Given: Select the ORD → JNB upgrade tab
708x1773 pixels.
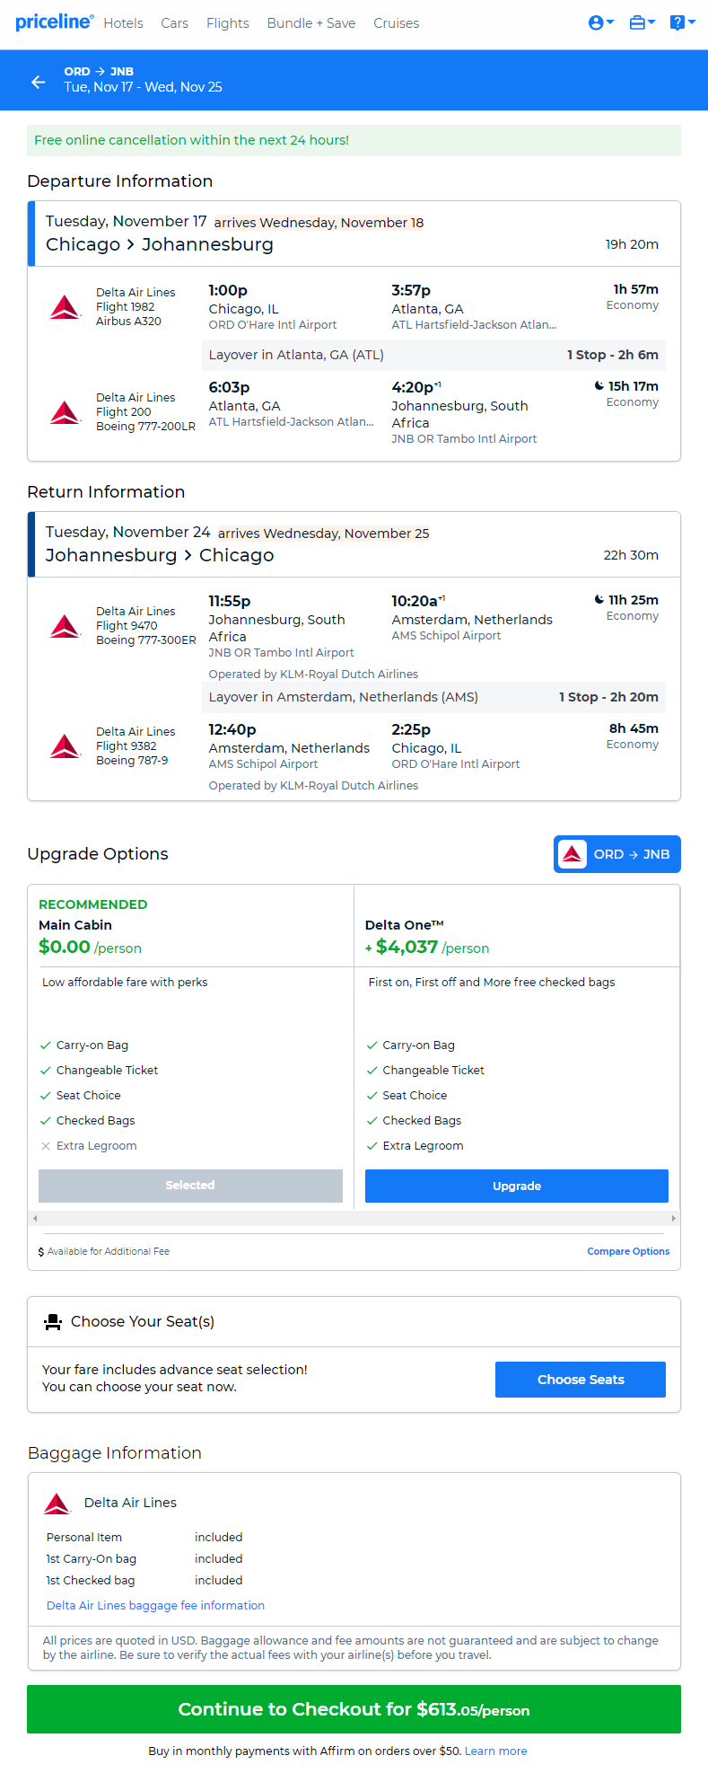Looking at the screenshot, I should pos(617,854).
